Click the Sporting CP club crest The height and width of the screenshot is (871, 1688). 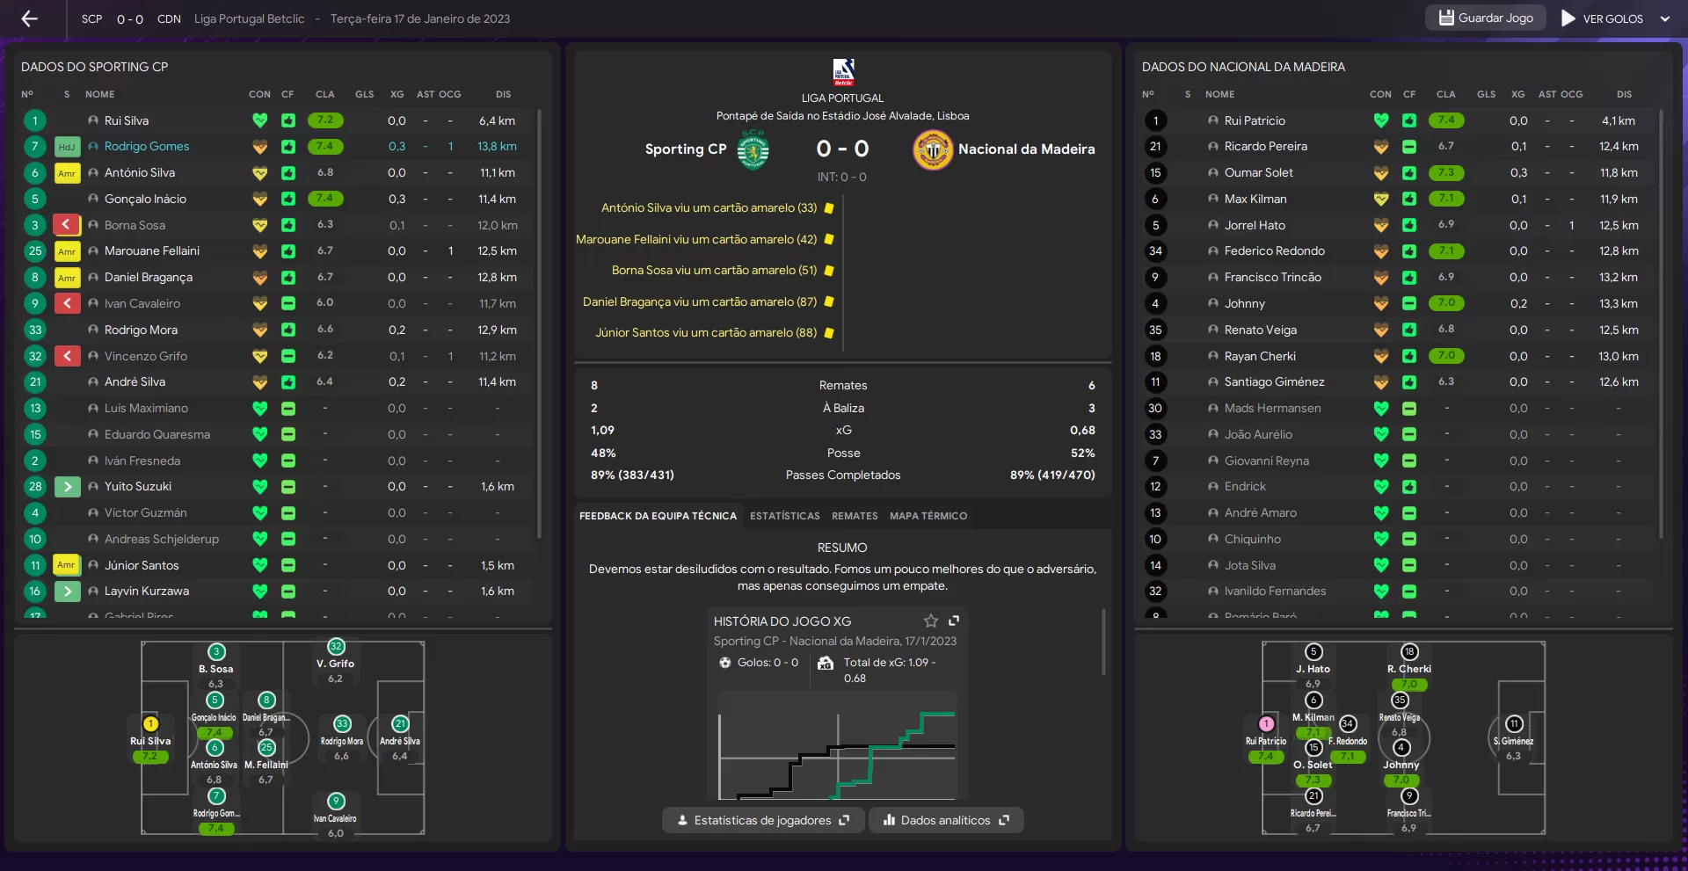pos(753,149)
